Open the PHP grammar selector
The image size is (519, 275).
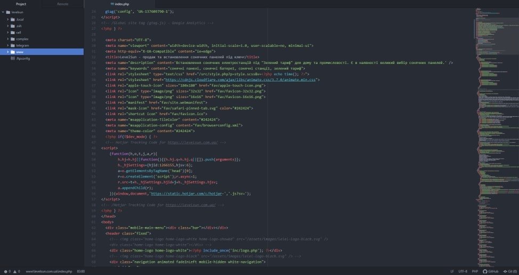pyautogui.click(x=475, y=271)
